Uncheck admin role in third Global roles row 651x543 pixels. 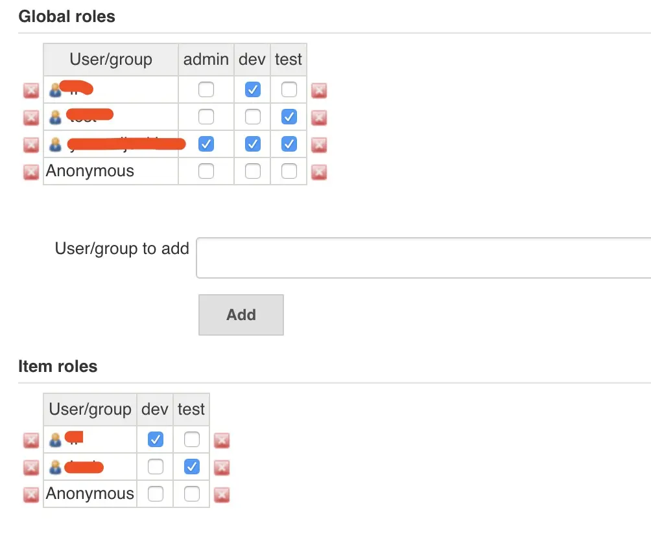point(206,144)
